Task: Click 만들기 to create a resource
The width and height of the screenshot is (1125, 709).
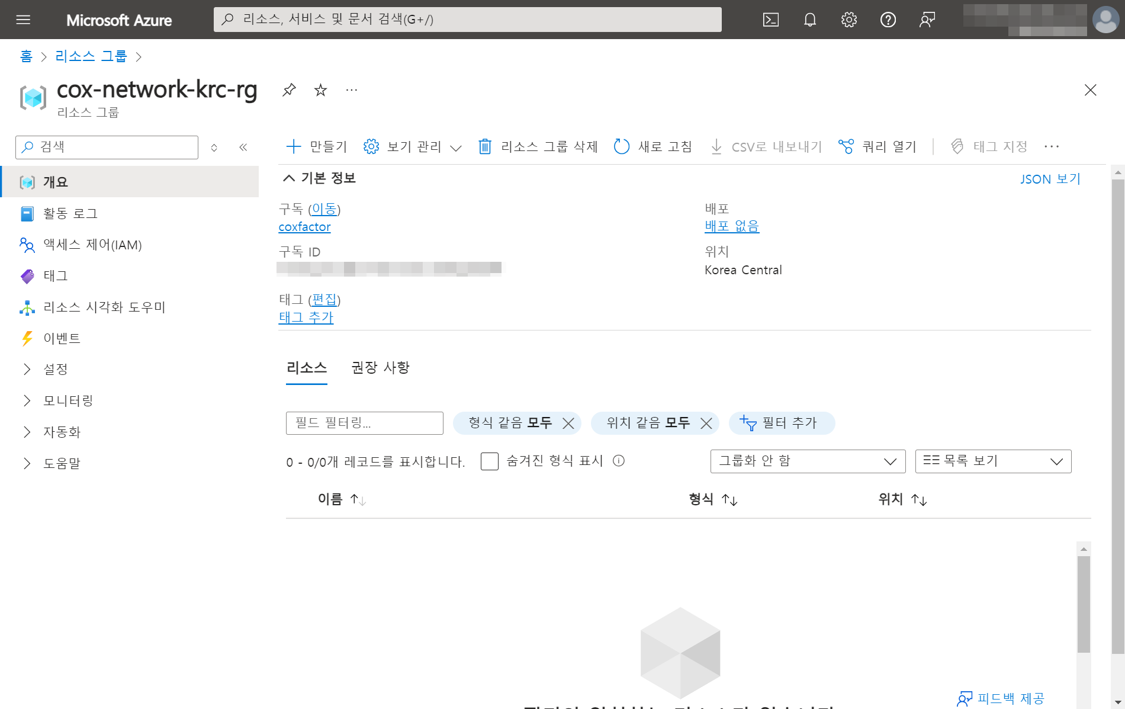Action: point(317,146)
